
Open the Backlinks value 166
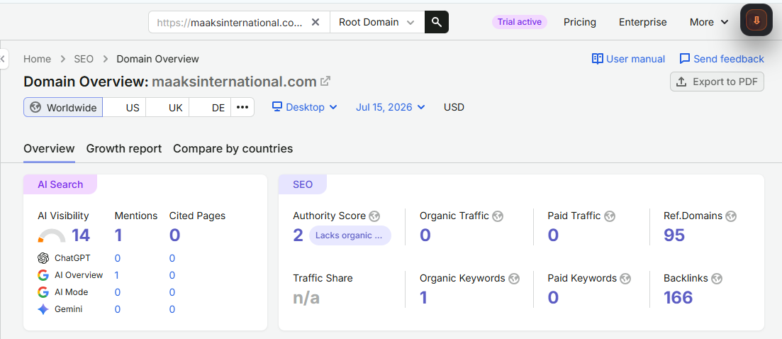[x=678, y=298]
